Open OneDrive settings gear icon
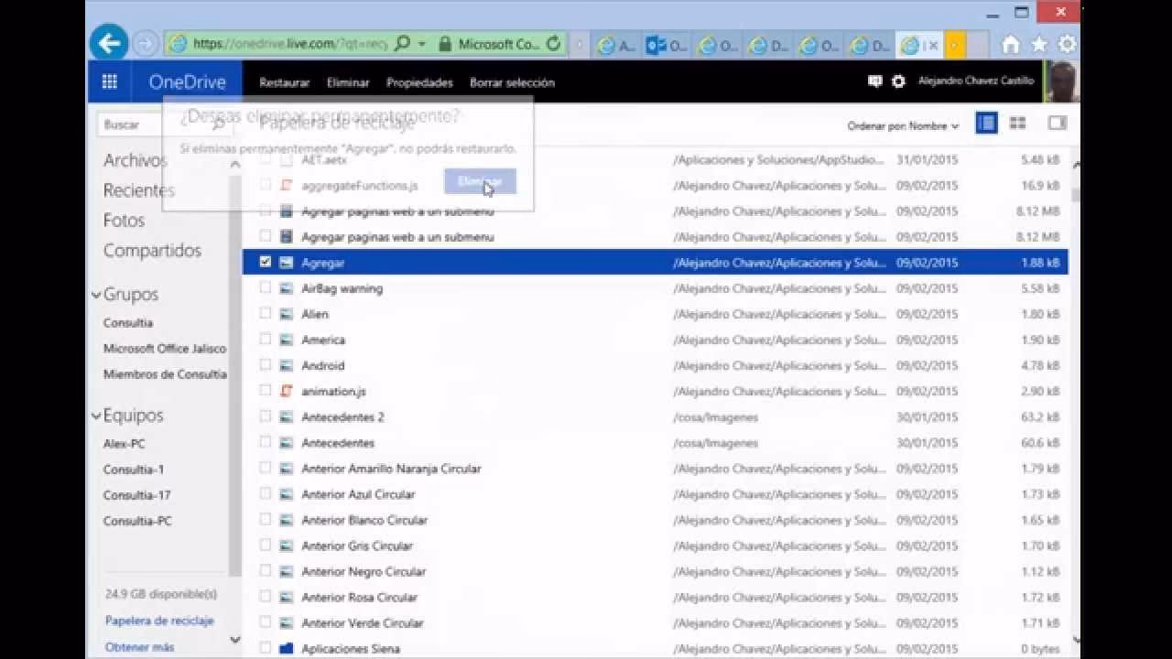The width and height of the screenshot is (1172, 659). click(898, 81)
